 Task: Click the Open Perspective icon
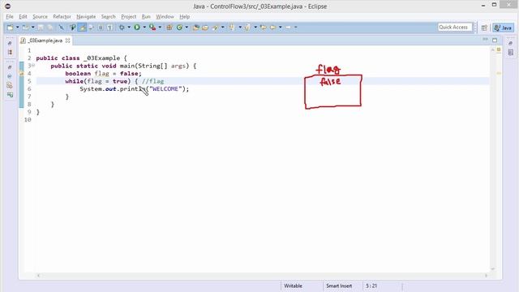coord(484,28)
